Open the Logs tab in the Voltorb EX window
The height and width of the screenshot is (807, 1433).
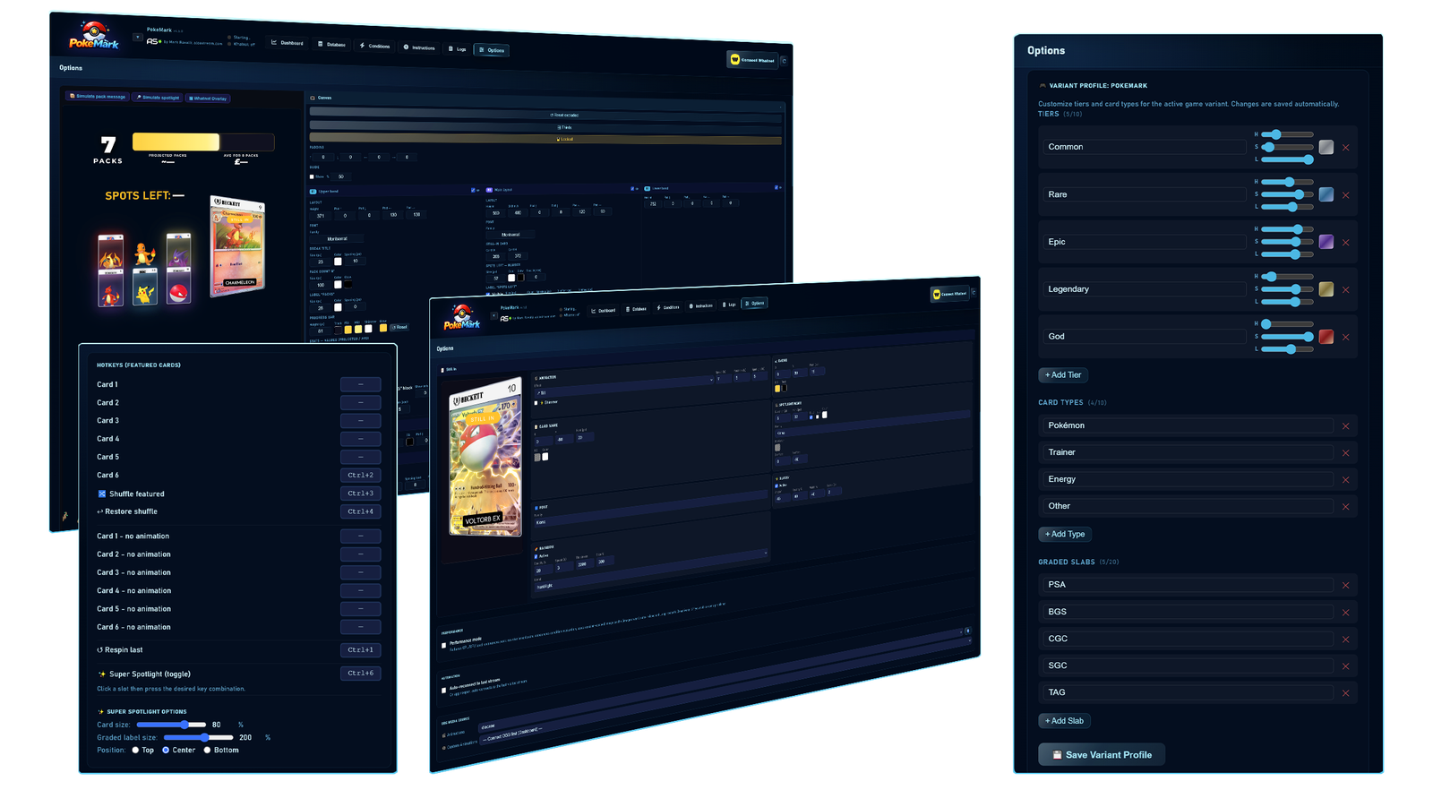pos(731,305)
